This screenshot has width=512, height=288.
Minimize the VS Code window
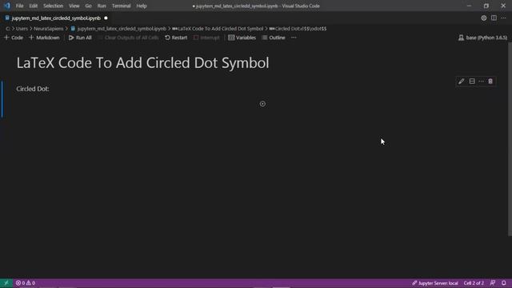coord(469,6)
